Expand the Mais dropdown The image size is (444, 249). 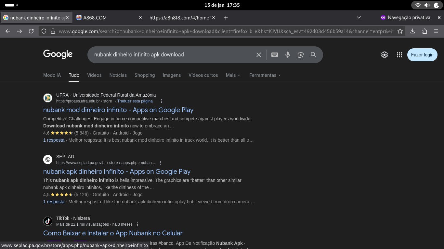click(x=233, y=75)
